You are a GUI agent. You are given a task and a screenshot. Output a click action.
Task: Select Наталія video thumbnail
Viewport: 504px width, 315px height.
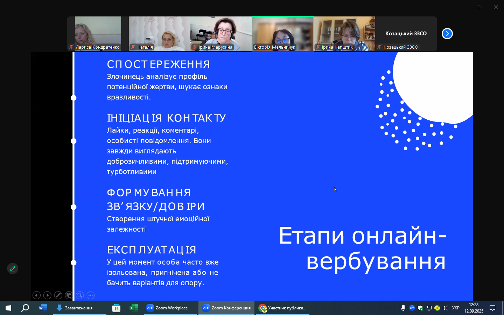tap(160, 34)
